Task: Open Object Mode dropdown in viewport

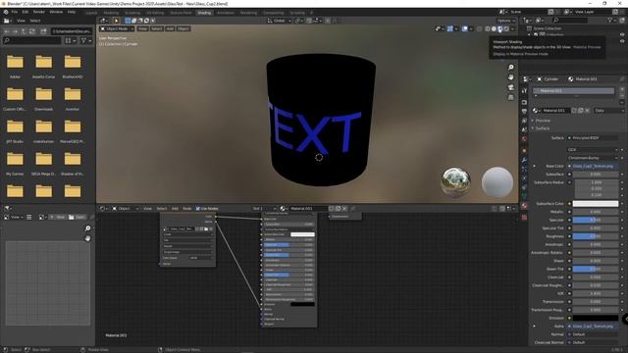Action: (117, 28)
